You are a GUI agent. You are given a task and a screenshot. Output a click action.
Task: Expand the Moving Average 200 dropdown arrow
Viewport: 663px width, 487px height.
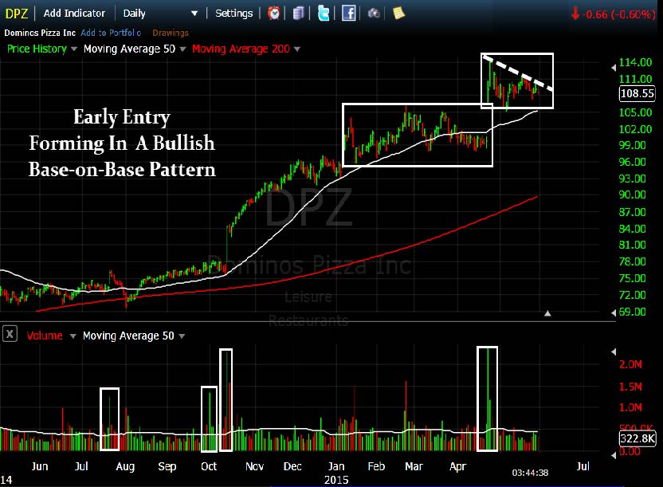(x=296, y=49)
